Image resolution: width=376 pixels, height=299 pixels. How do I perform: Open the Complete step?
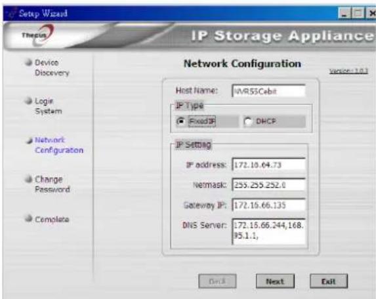52,219
